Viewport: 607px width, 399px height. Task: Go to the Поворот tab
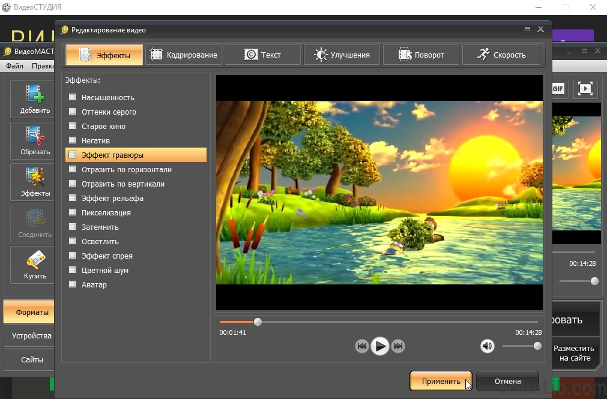coord(421,55)
